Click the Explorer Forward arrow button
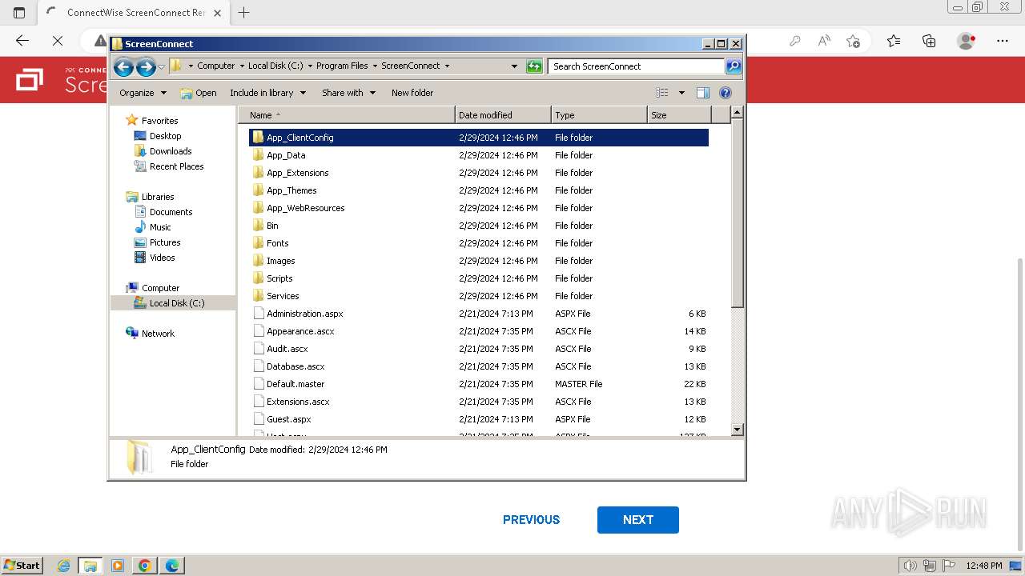Screen dimensions: 1025x576 [x=146, y=66]
